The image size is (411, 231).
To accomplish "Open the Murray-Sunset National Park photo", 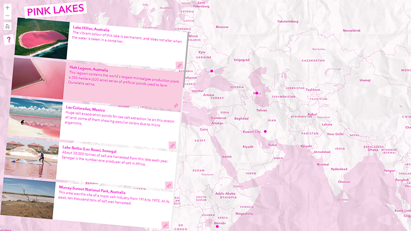I will [x=28, y=198].
